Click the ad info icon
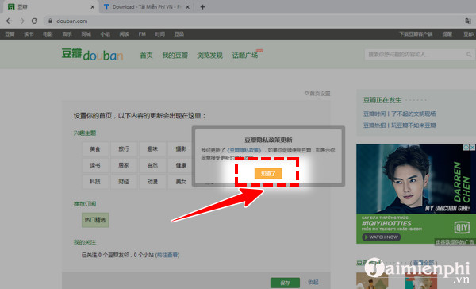 (466, 148)
